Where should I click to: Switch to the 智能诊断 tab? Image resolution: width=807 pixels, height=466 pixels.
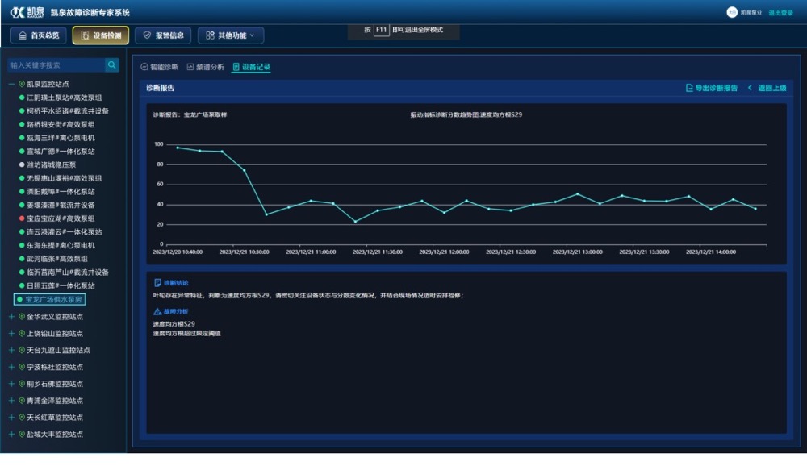(159, 67)
